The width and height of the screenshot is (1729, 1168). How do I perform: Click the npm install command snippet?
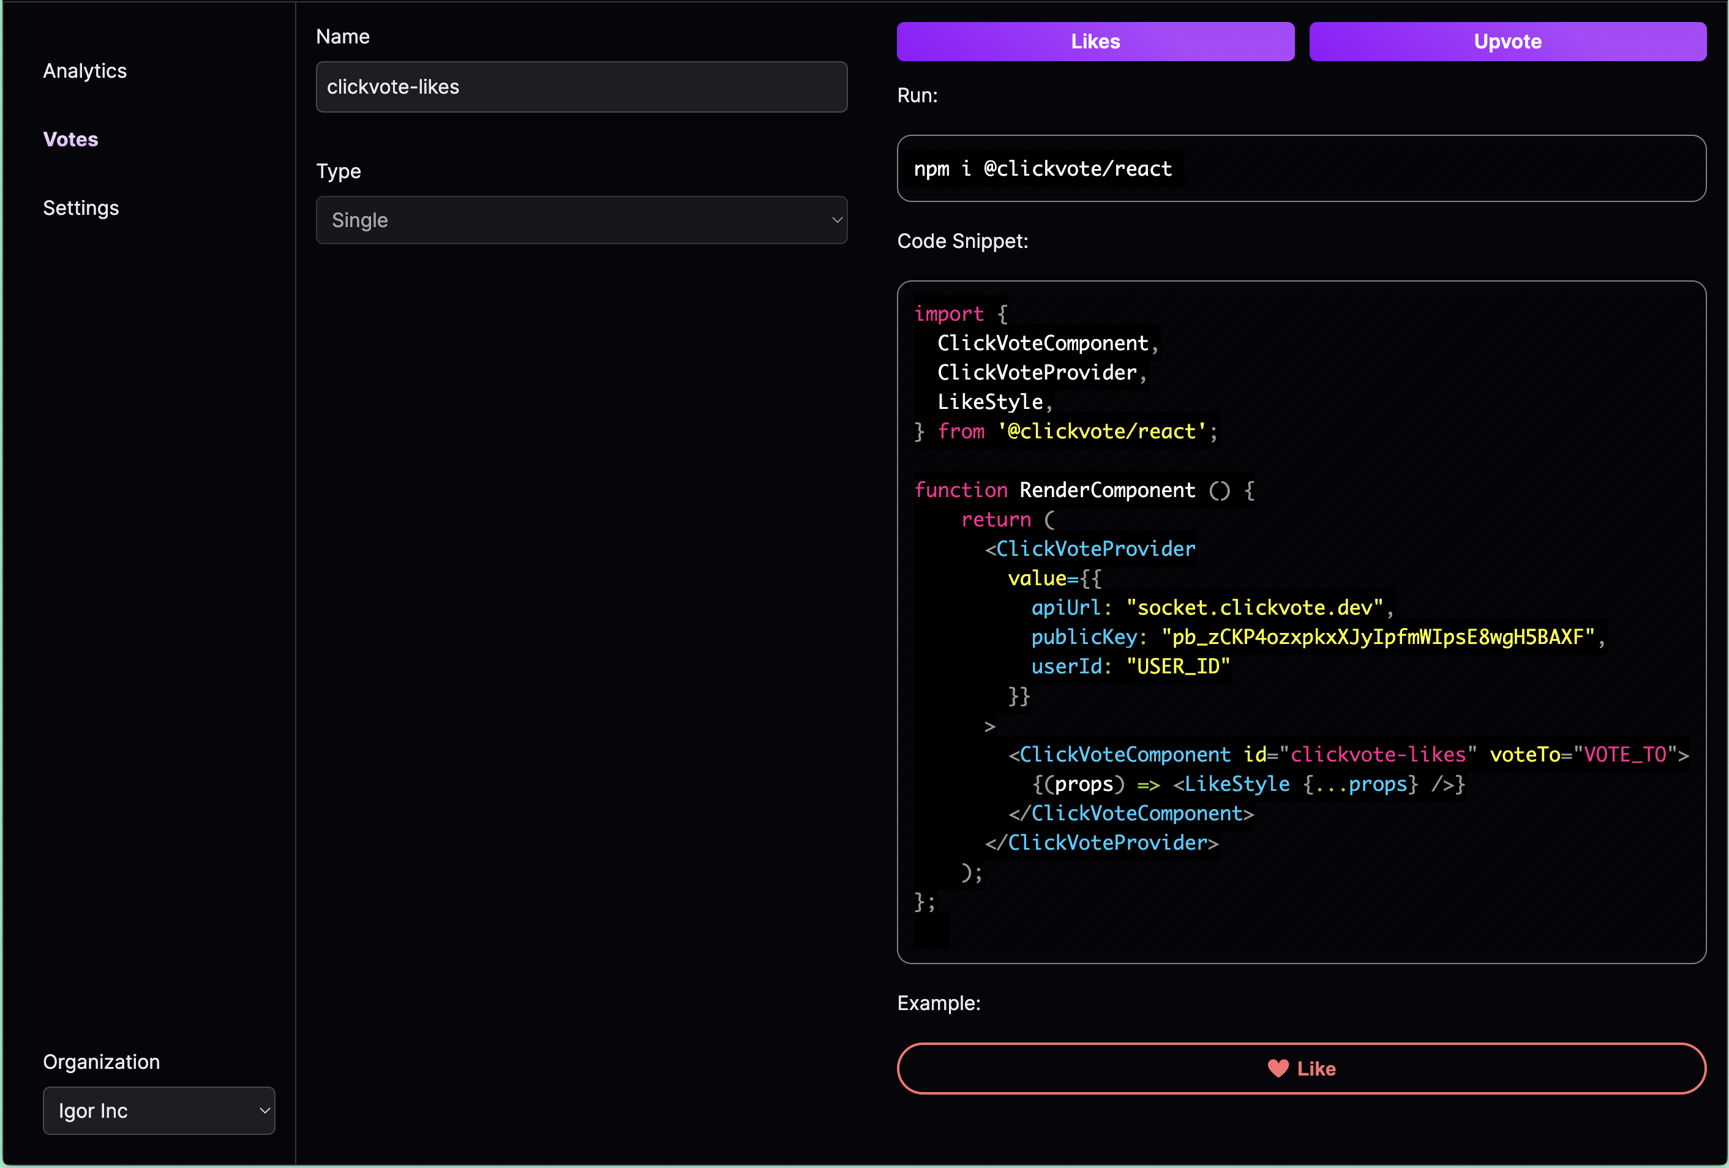1043,168
